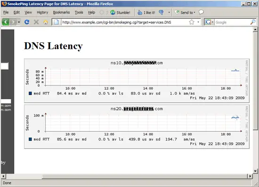Click the upper white input box in sidebar
The width and height of the screenshot is (259, 187).
pos(5,66)
